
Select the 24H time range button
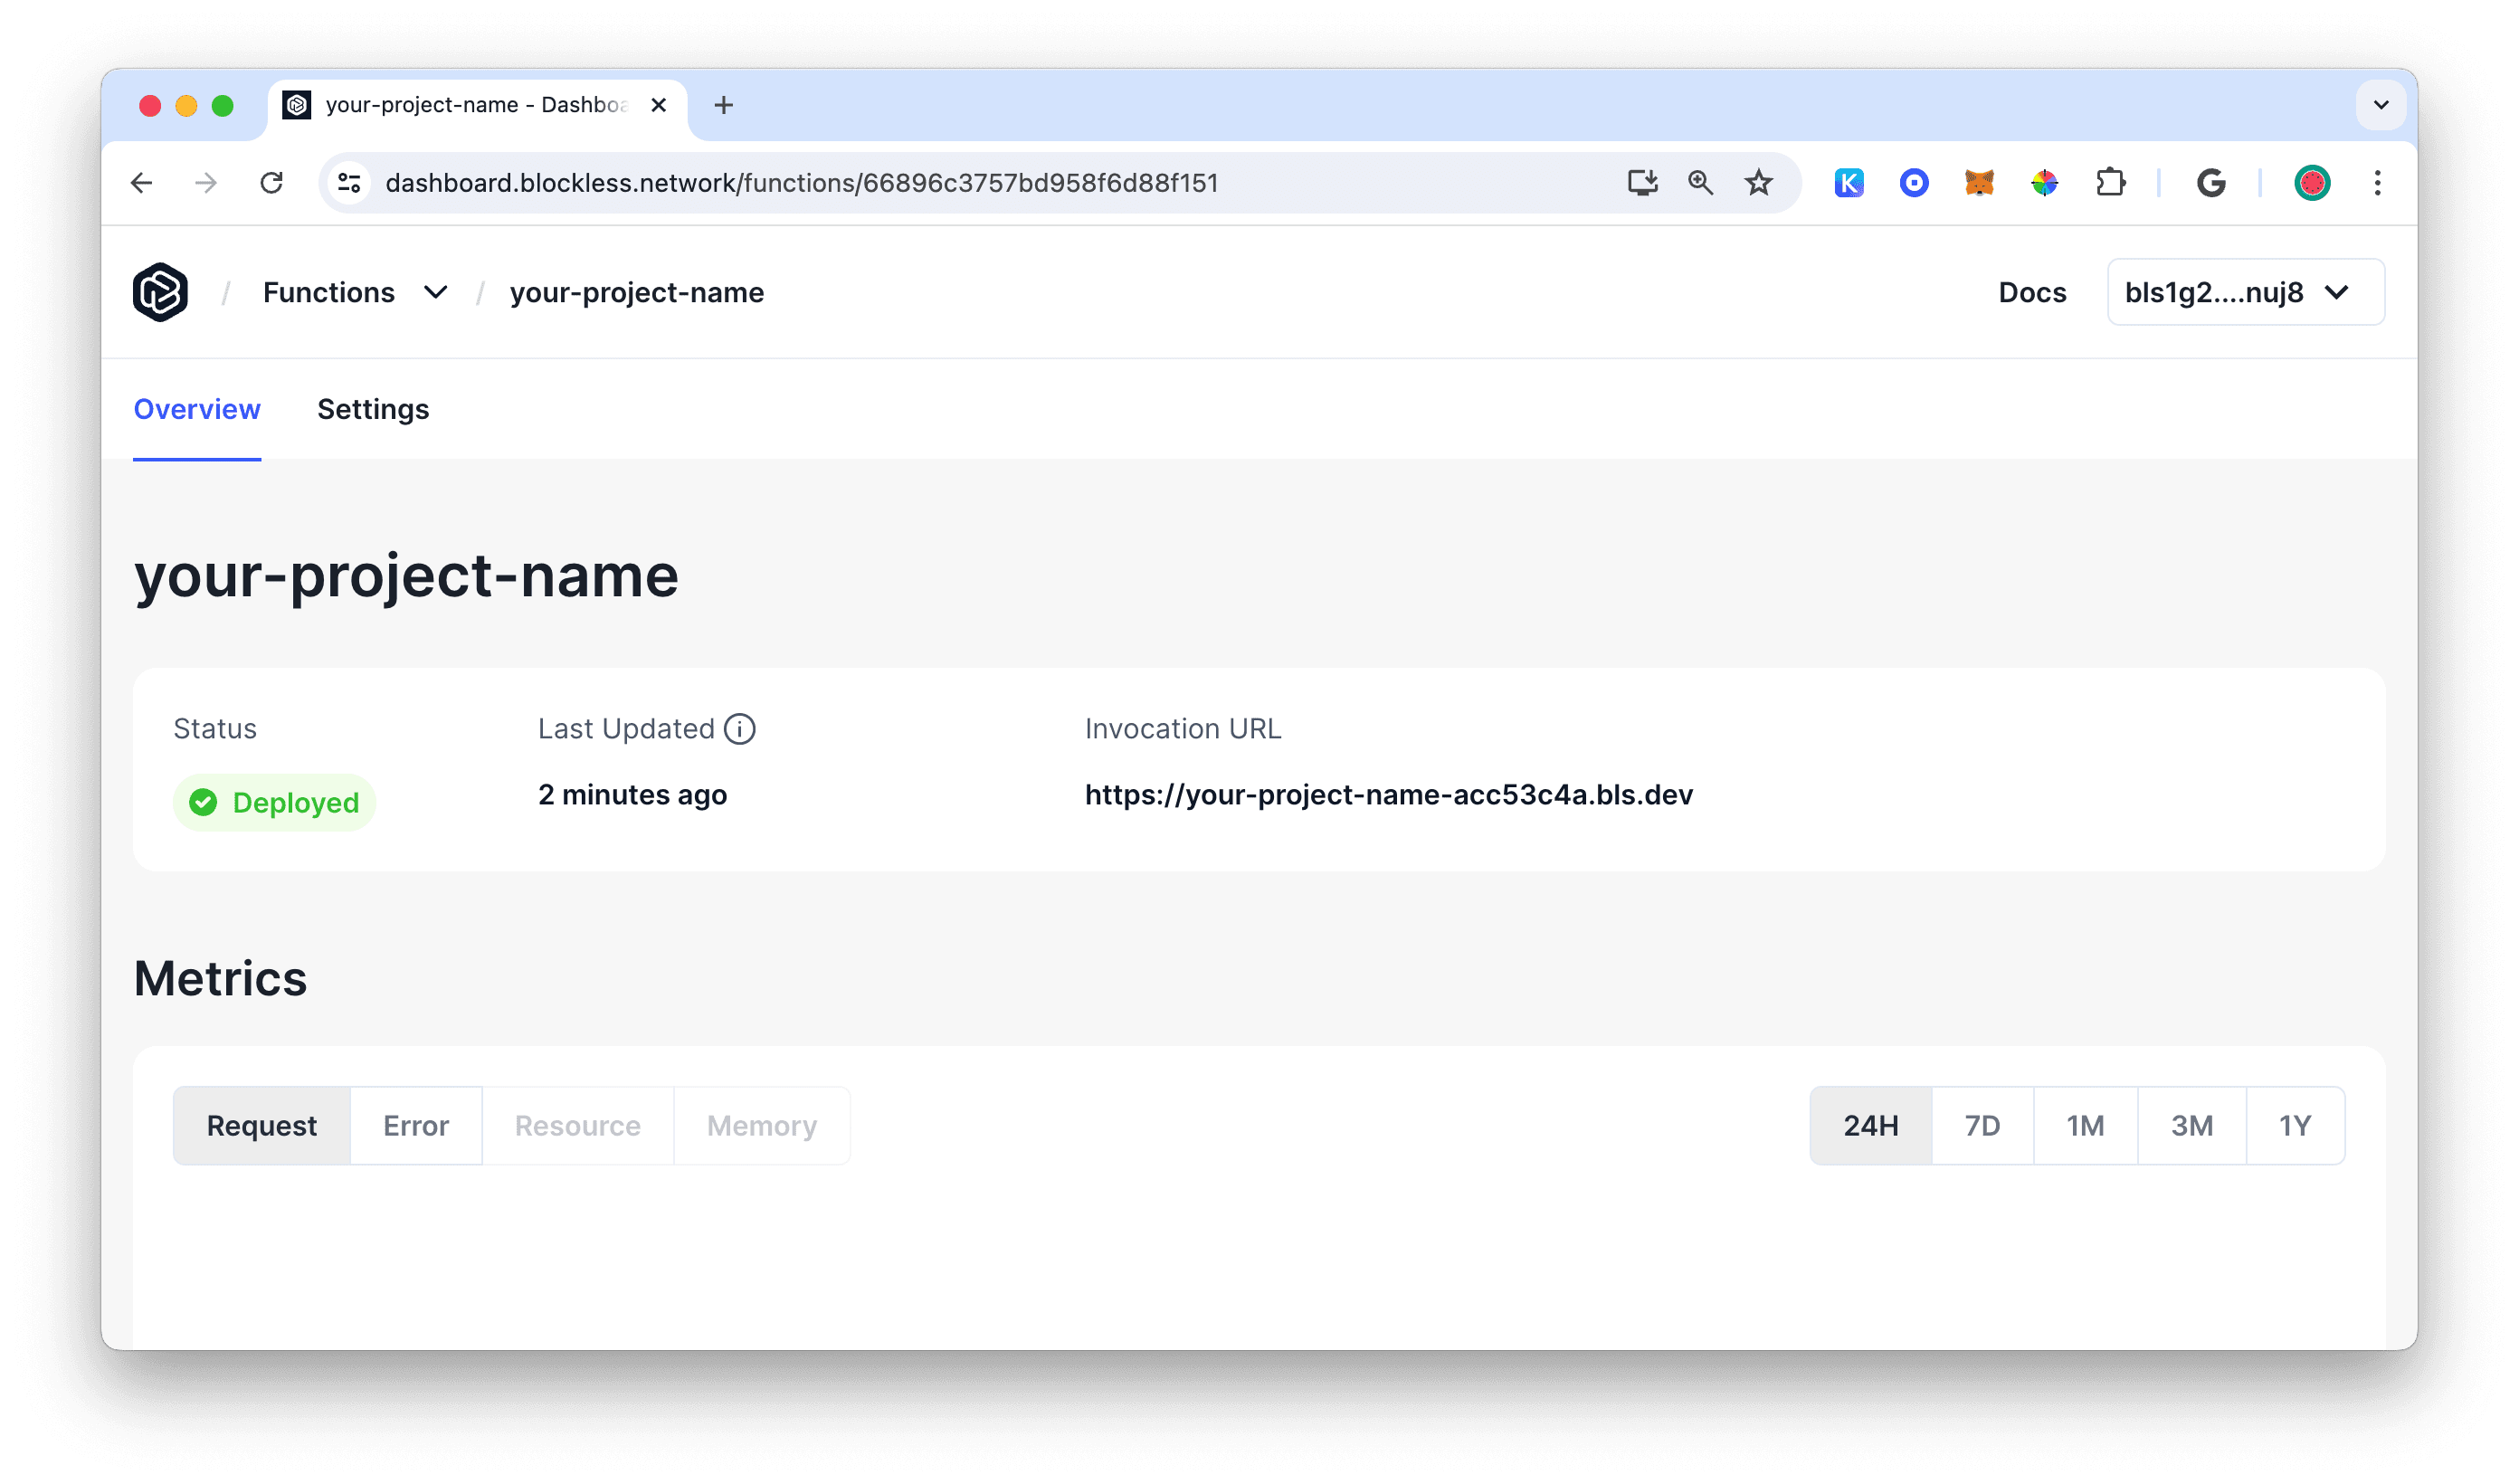(1871, 1126)
